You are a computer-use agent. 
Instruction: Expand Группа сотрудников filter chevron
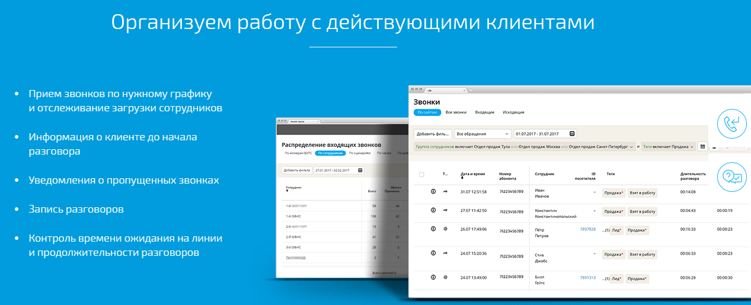tap(631, 146)
